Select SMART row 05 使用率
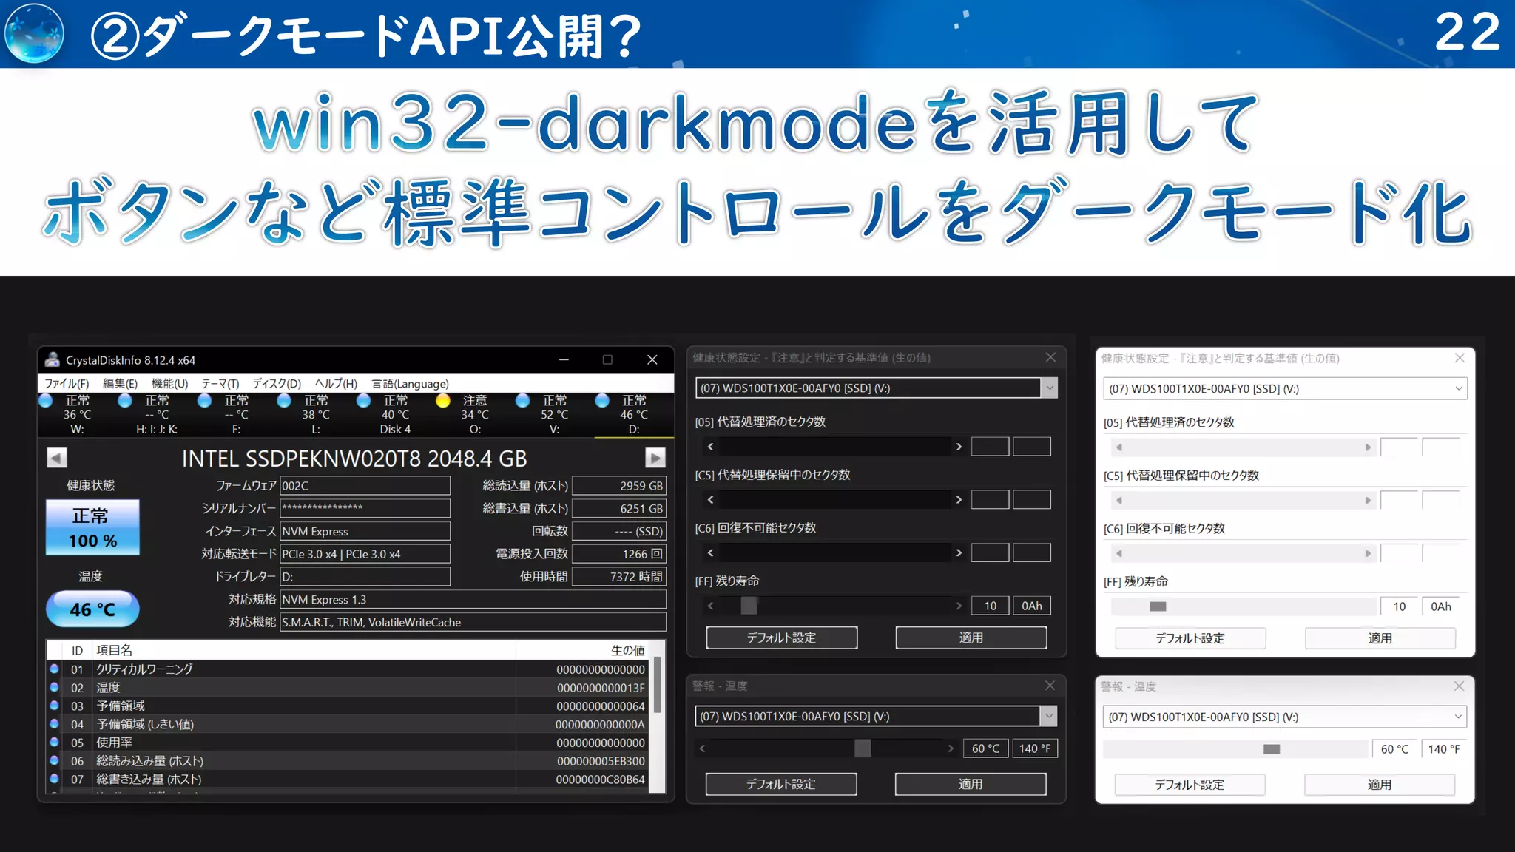The height and width of the screenshot is (852, 1515). tap(348, 742)
